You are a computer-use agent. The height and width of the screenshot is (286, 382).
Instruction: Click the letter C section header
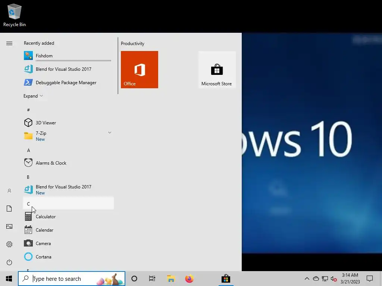pyautogui.click(x=68, y=203)
